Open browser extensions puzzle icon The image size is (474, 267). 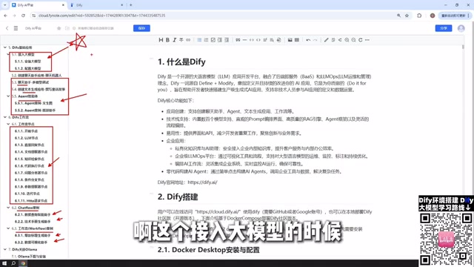[x=419, y=16]
